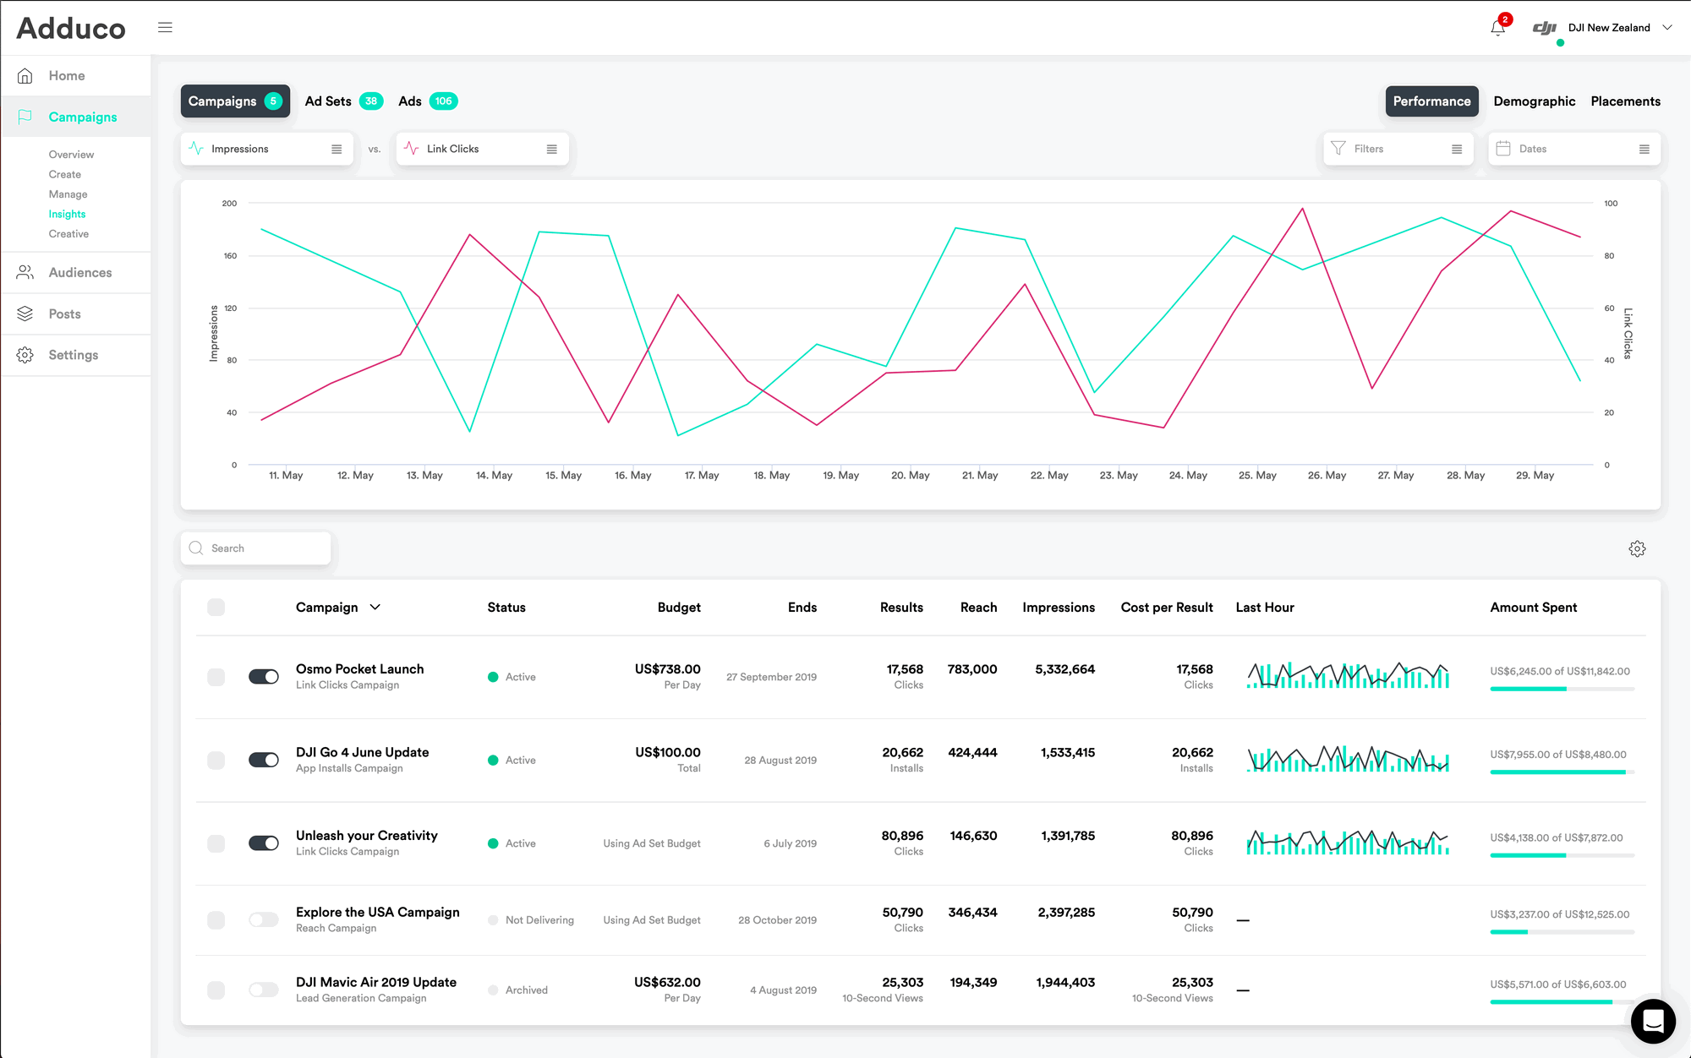Enable the Explore the USA Campaign switch
The image size is (1691, 1058).
[x=264, y=919]
